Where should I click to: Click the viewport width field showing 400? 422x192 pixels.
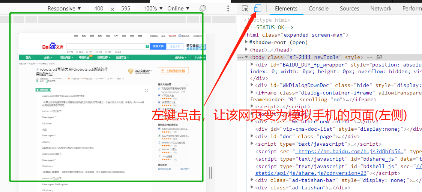click(99, 9)
